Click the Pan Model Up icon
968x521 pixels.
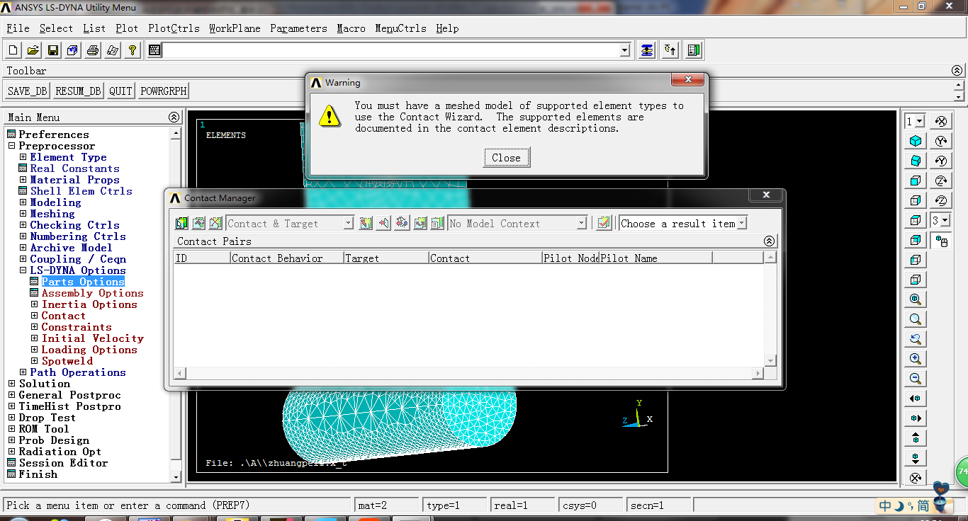[916, 438]
